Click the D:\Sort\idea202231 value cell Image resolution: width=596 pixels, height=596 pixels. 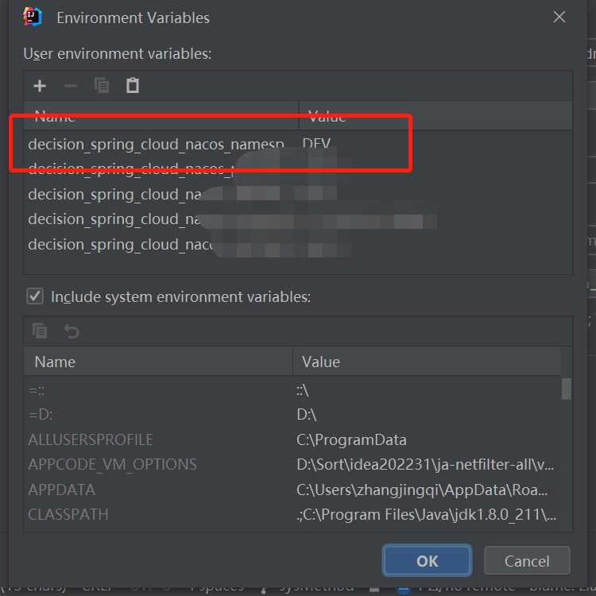425,465
